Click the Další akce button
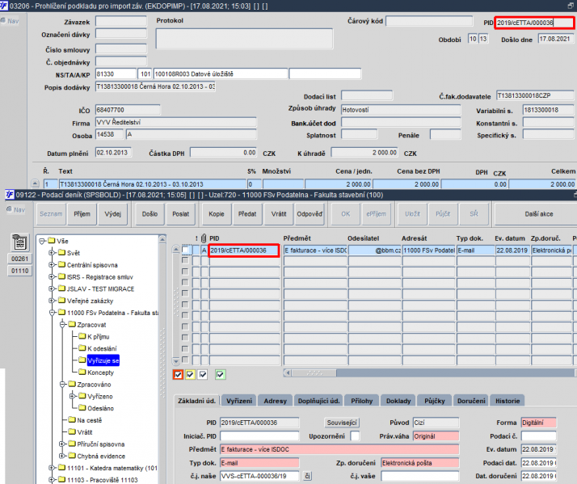This screenshot has width=577, height=484. pyautogui.click(x=535, y=214)
